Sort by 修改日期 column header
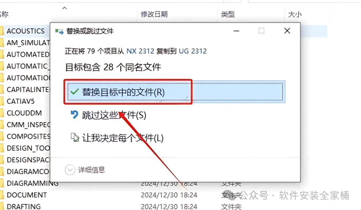Screen dimensions: 361x210 pyautogui.click(x=154, y=14)
